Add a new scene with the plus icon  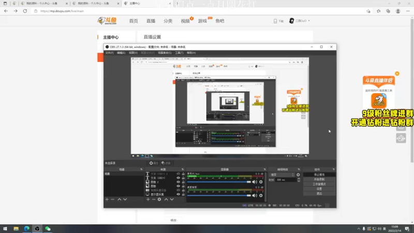pos(107,199)
